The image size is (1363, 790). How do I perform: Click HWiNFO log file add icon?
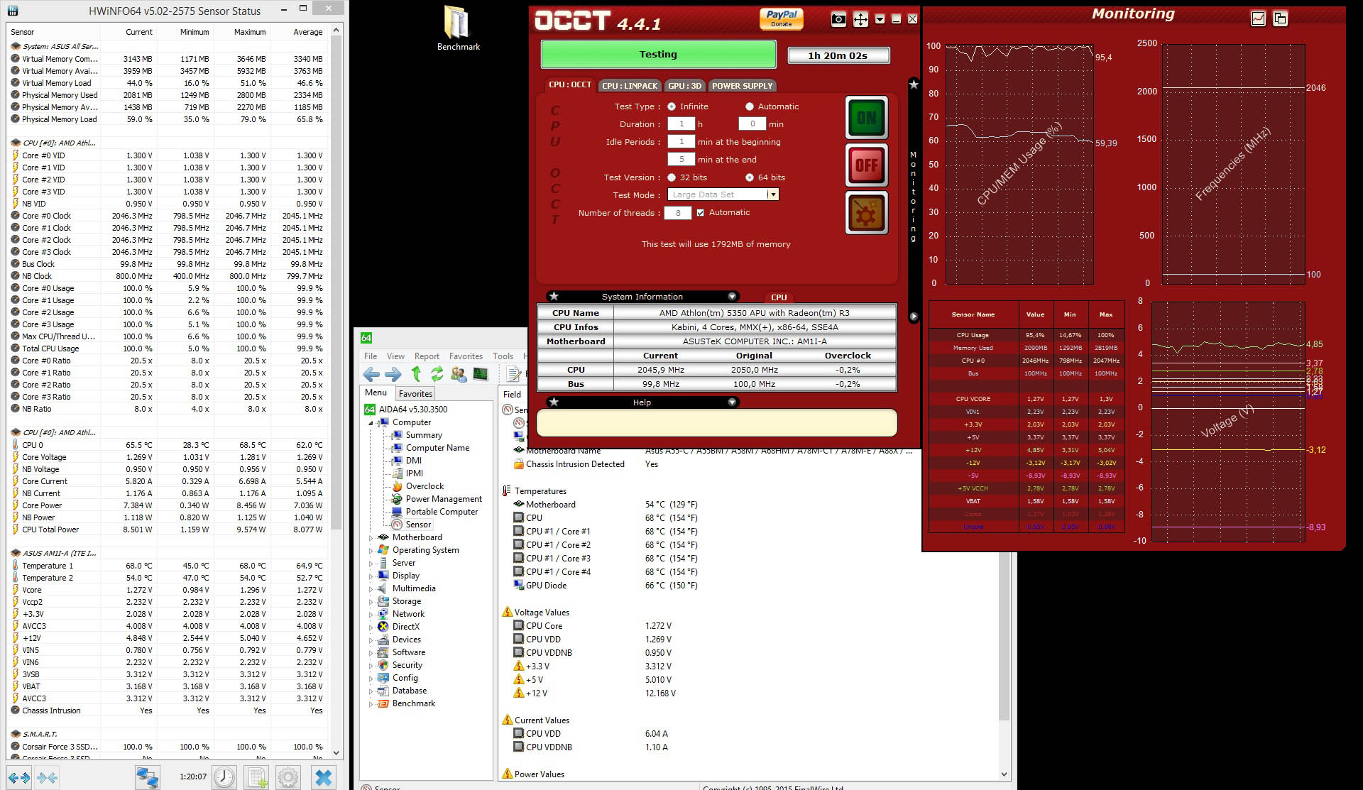coord(256,778)
